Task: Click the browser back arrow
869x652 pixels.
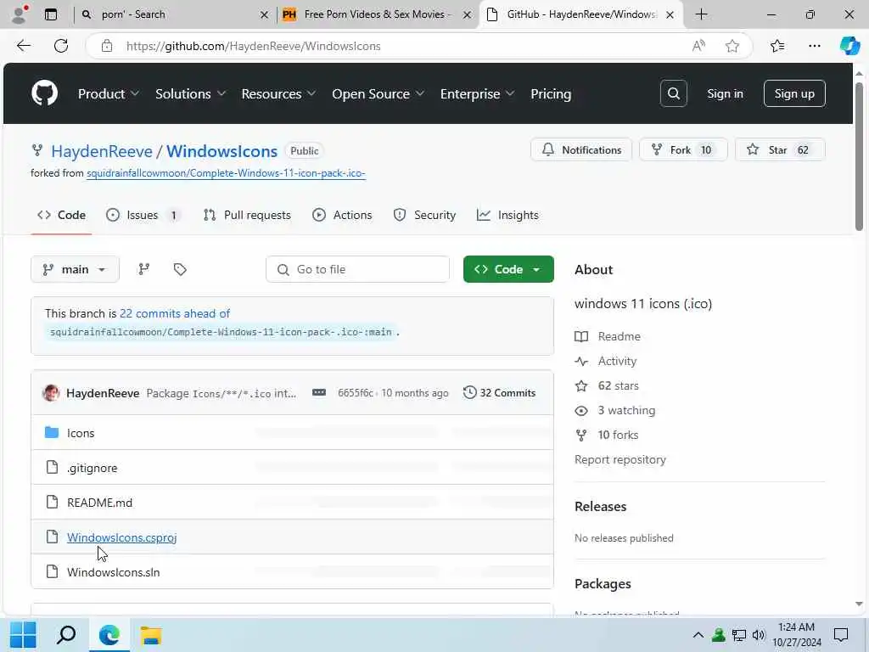Action: (x=23, y=46)
